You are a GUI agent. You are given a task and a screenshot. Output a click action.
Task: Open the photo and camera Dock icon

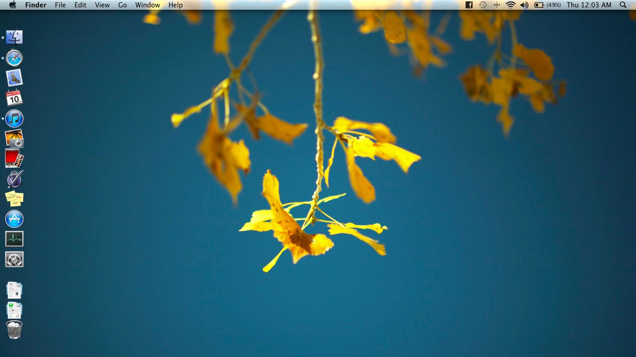tap(14, 139)
